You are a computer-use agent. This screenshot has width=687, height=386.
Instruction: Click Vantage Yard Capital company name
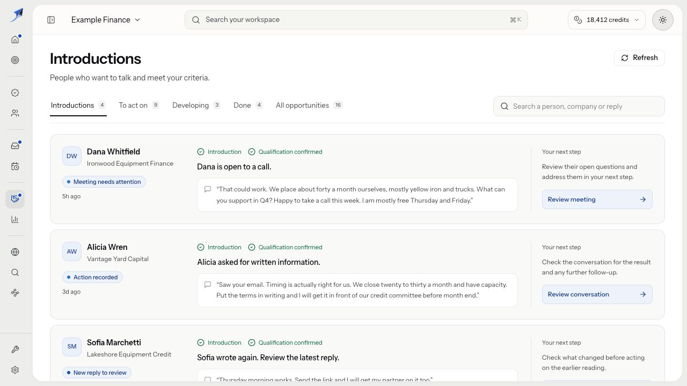pyautogui.click(x=118, y=259)
